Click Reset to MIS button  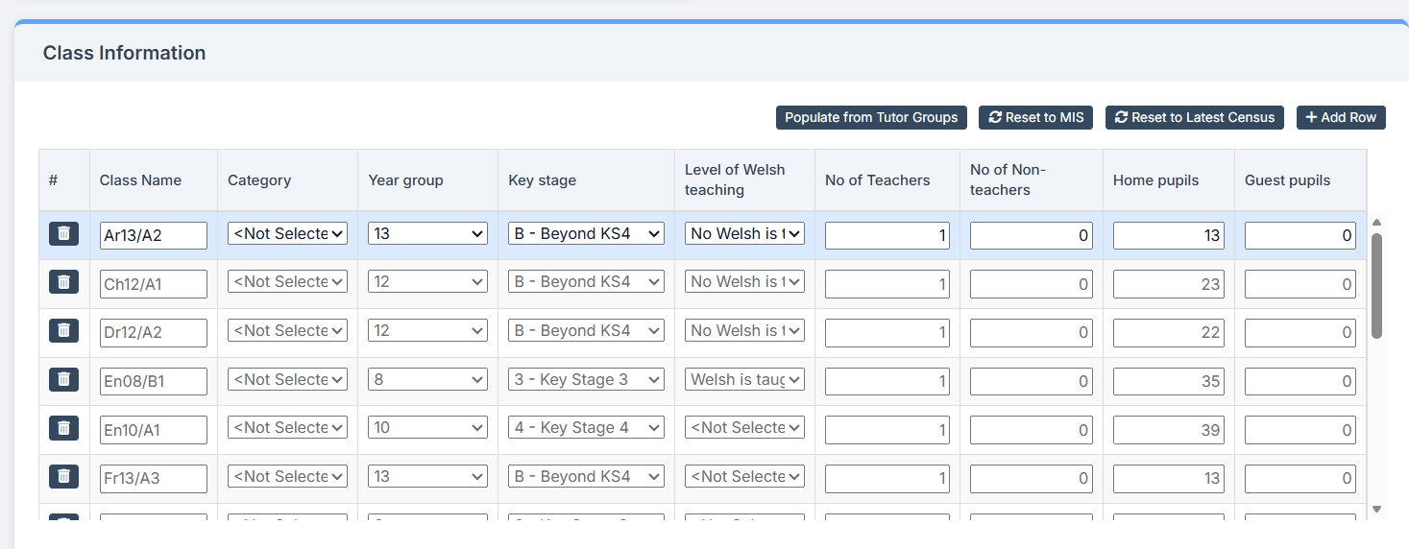[1035, 117]
